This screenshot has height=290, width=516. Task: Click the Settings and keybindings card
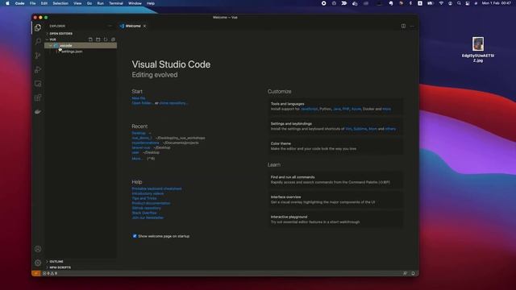(335, 126)
